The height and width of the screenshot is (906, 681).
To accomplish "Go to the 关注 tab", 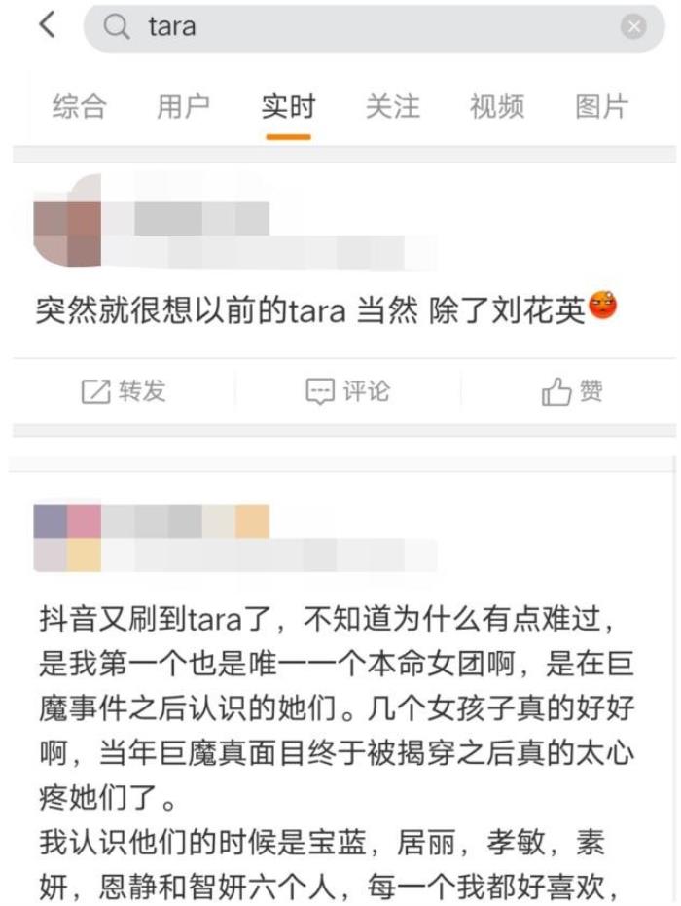I will tap(393, 107).
